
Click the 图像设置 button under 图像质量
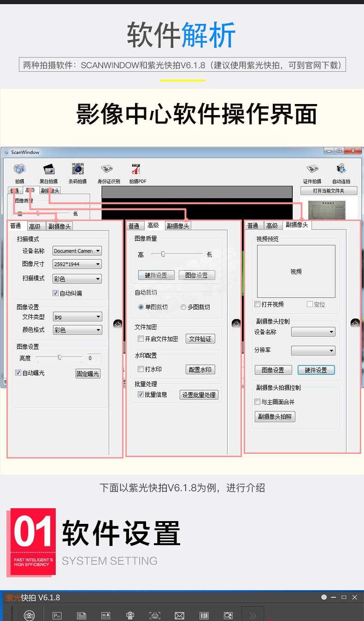(197, 275)
